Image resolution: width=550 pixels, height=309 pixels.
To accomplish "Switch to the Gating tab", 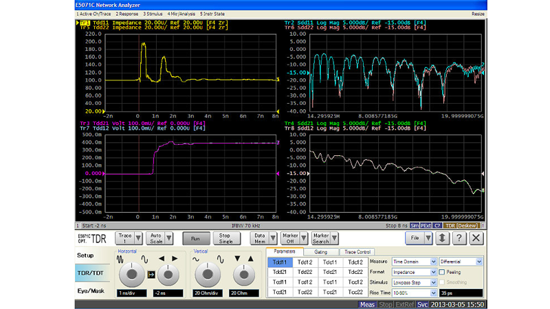I will (320, 252).
